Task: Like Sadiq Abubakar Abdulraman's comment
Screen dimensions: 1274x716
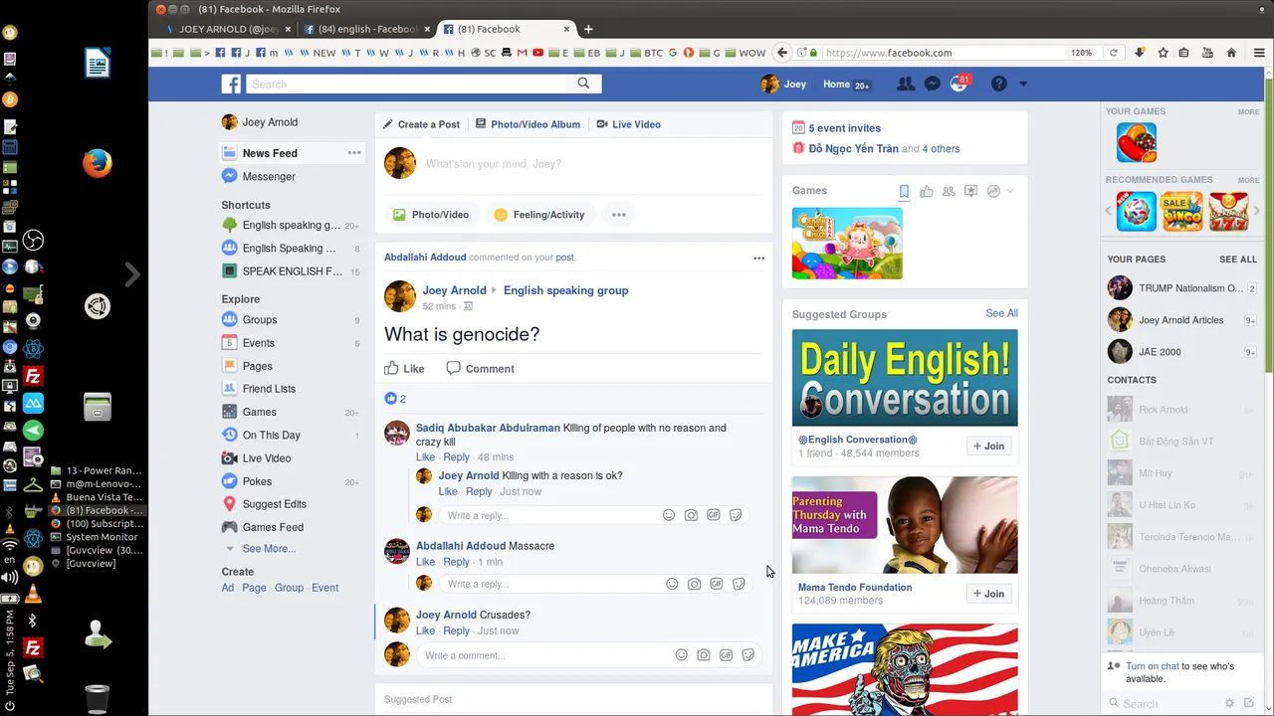Action: pyautogui.click(x=425, y=457)
